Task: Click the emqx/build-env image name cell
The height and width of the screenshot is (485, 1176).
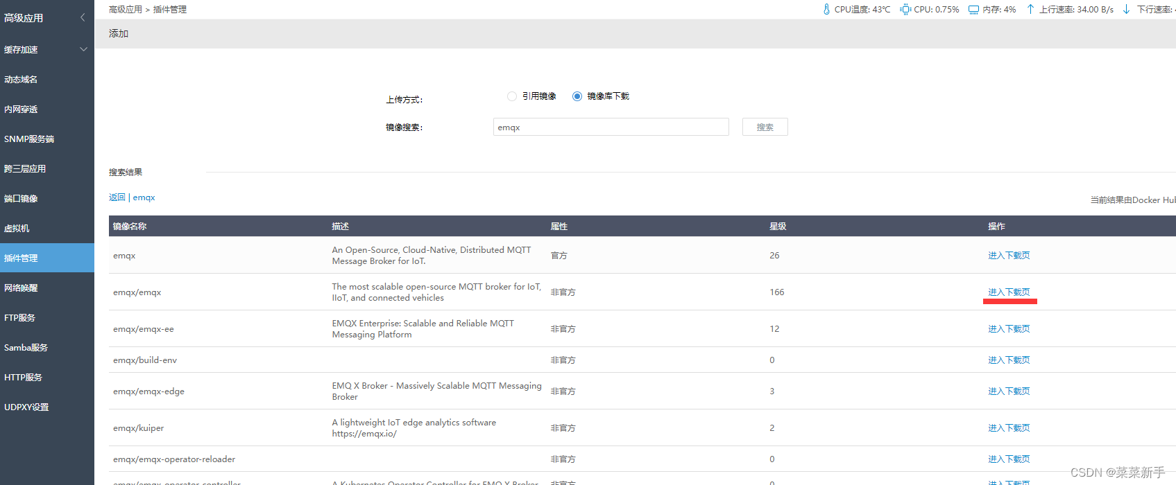Action: click(x=145, y=360)
